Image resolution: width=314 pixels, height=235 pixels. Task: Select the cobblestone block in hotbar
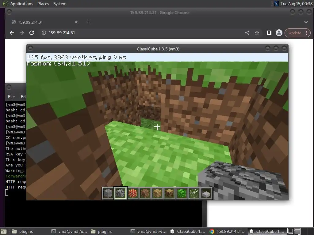point(120,193)
